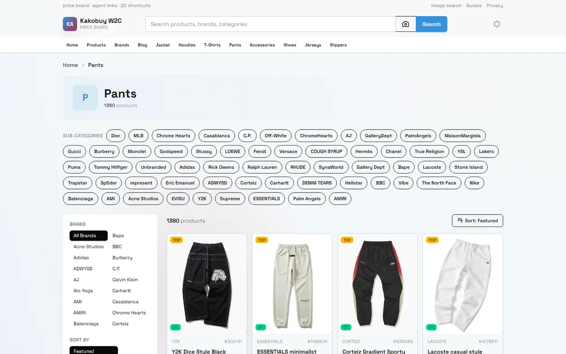The width and height of the screenshot is (566, 354).
Task: Open the Products nav menu item
Action: click(96, 45)
